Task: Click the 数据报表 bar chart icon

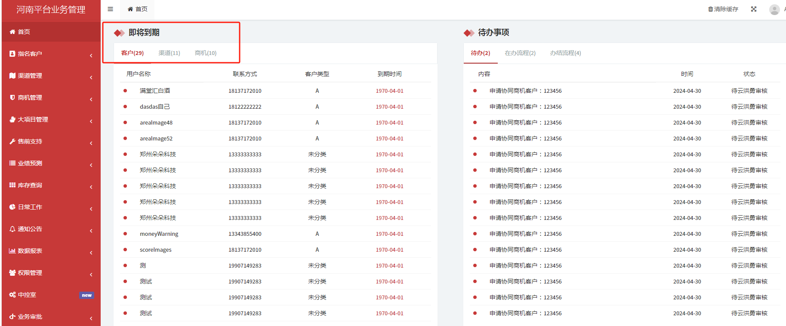Action: [x=12, y=251]
